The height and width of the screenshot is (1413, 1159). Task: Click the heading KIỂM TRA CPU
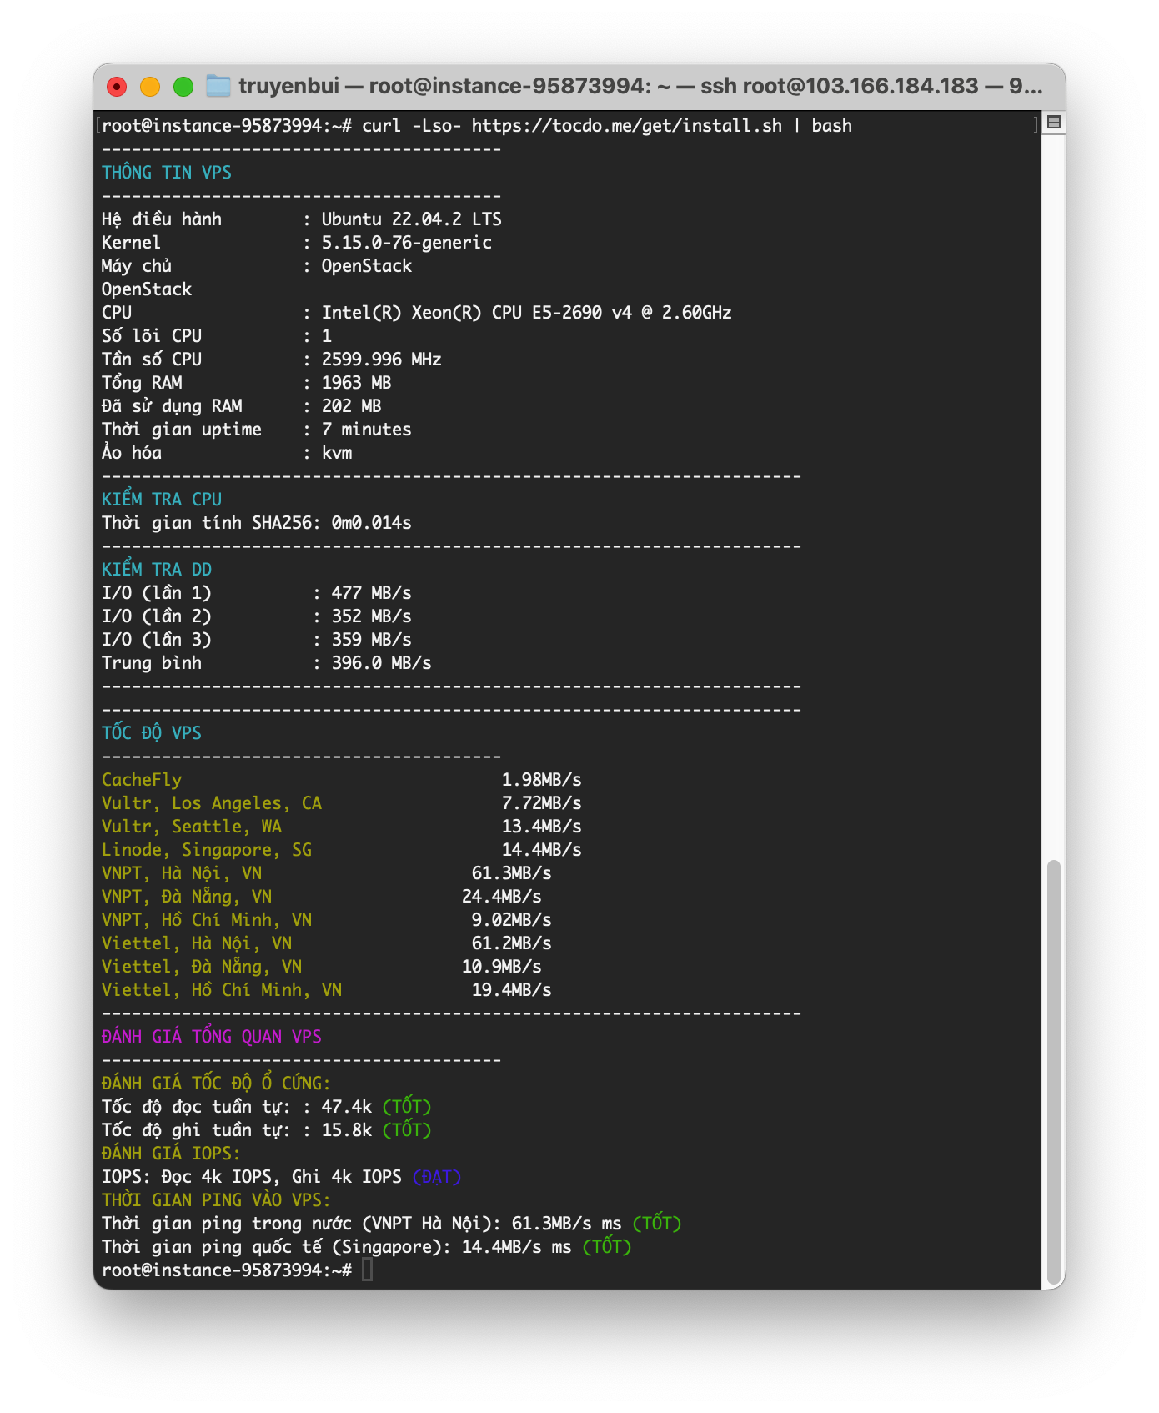pos(162,499)
